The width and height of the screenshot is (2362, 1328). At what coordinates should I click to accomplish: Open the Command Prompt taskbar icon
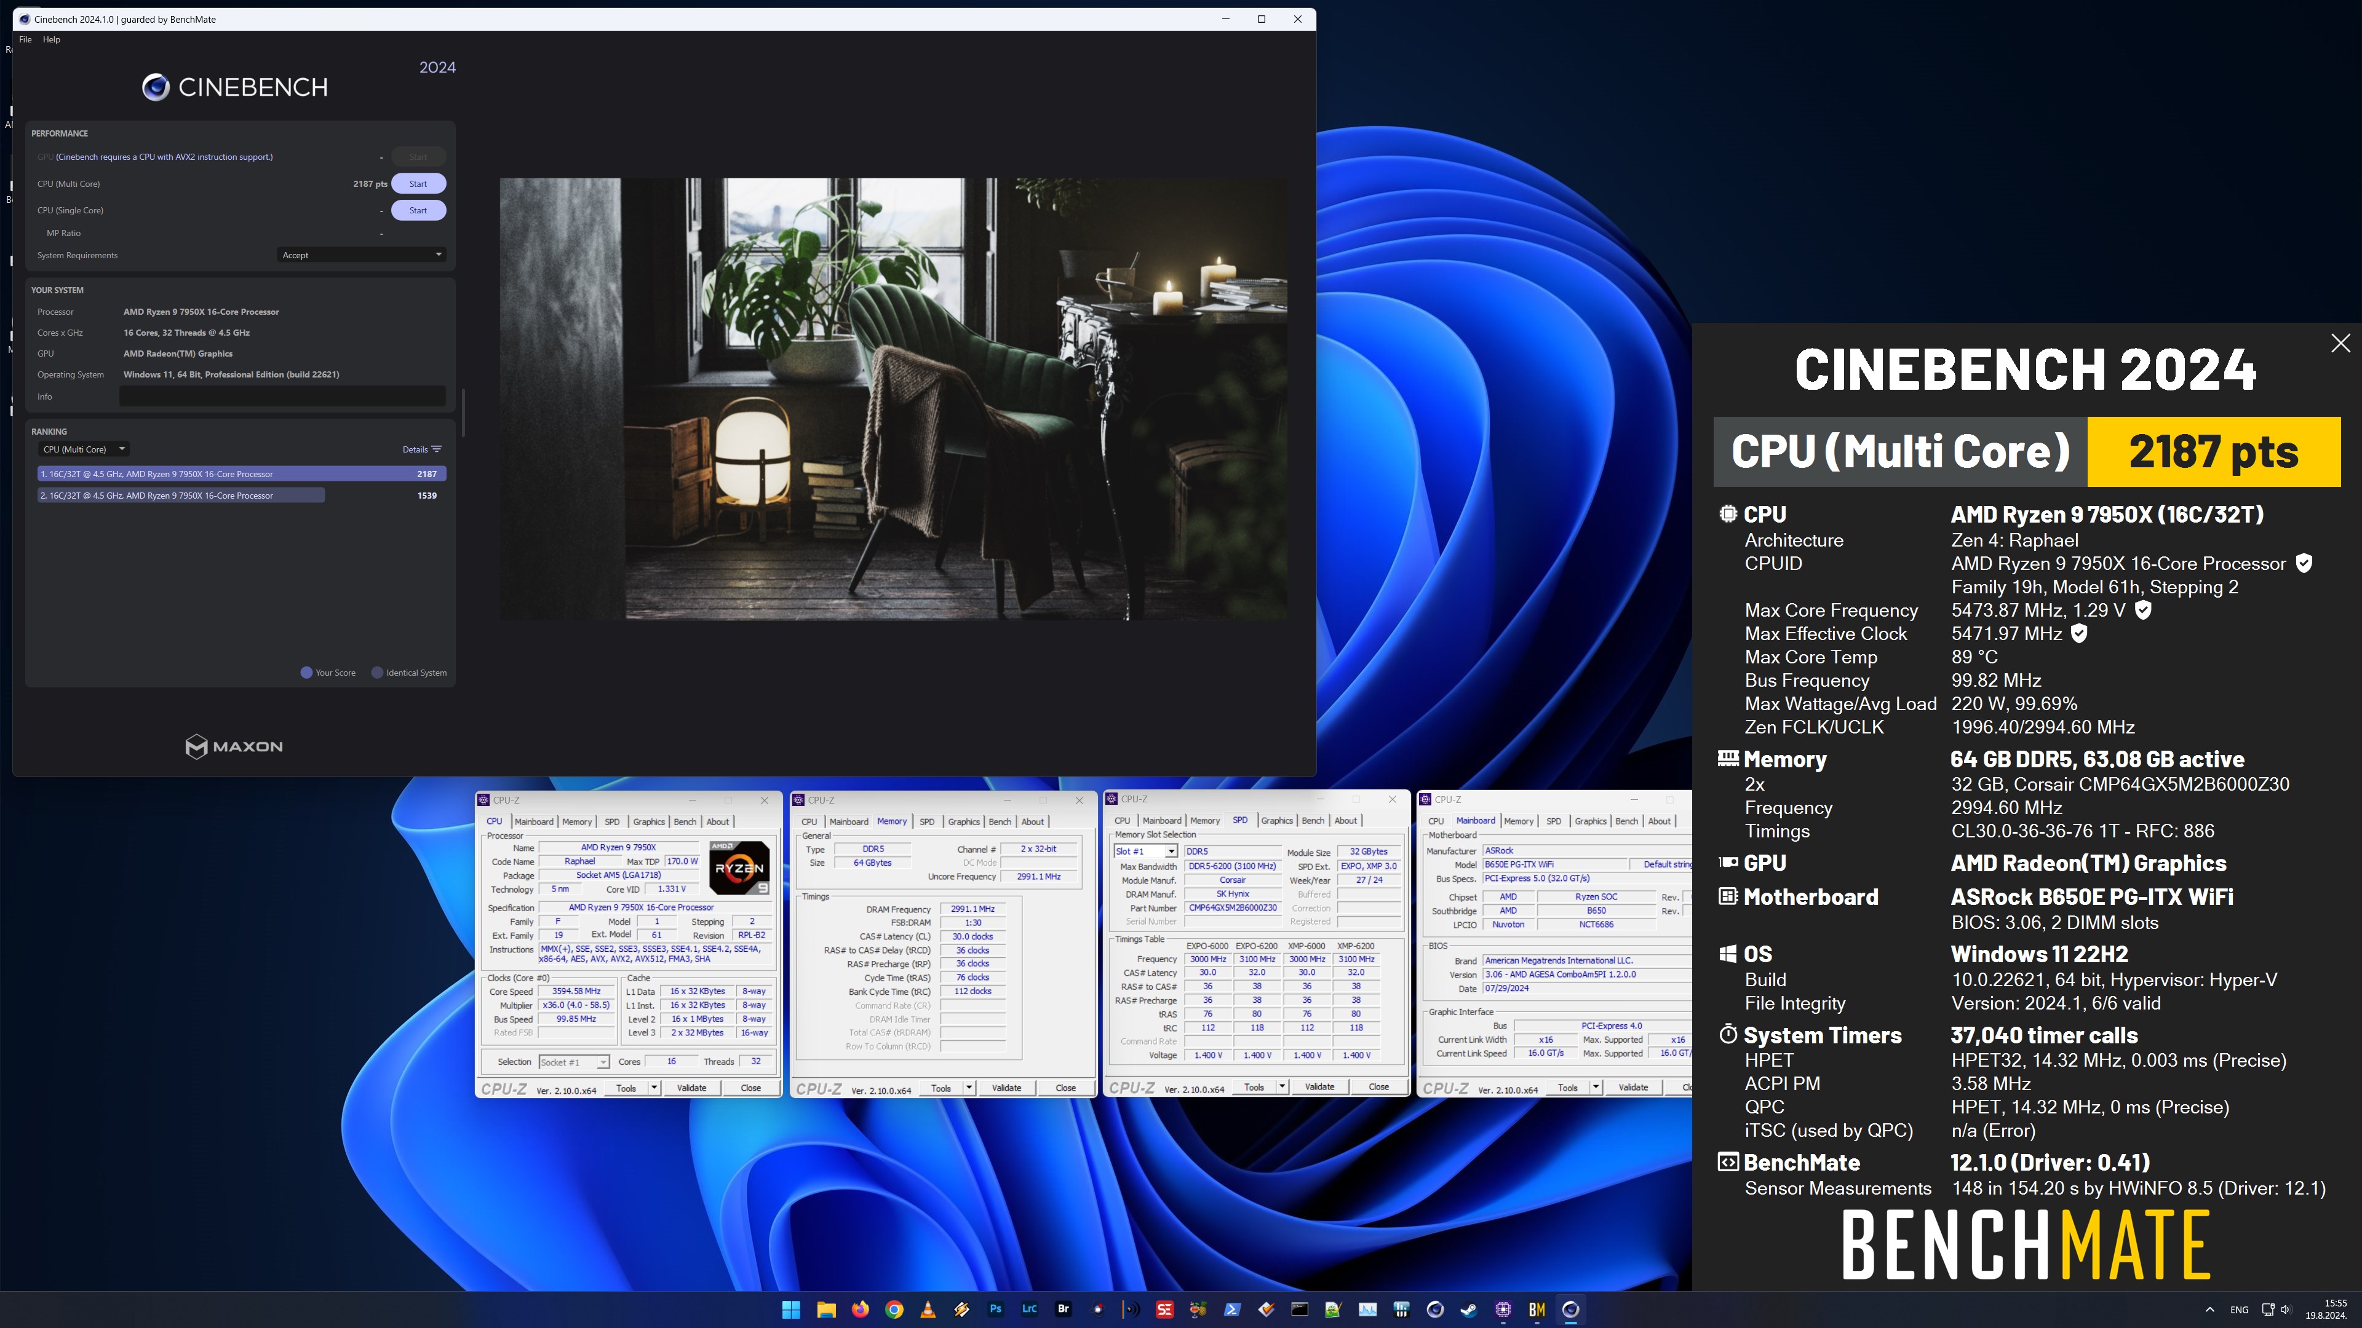click(x=1299, y=1310)
